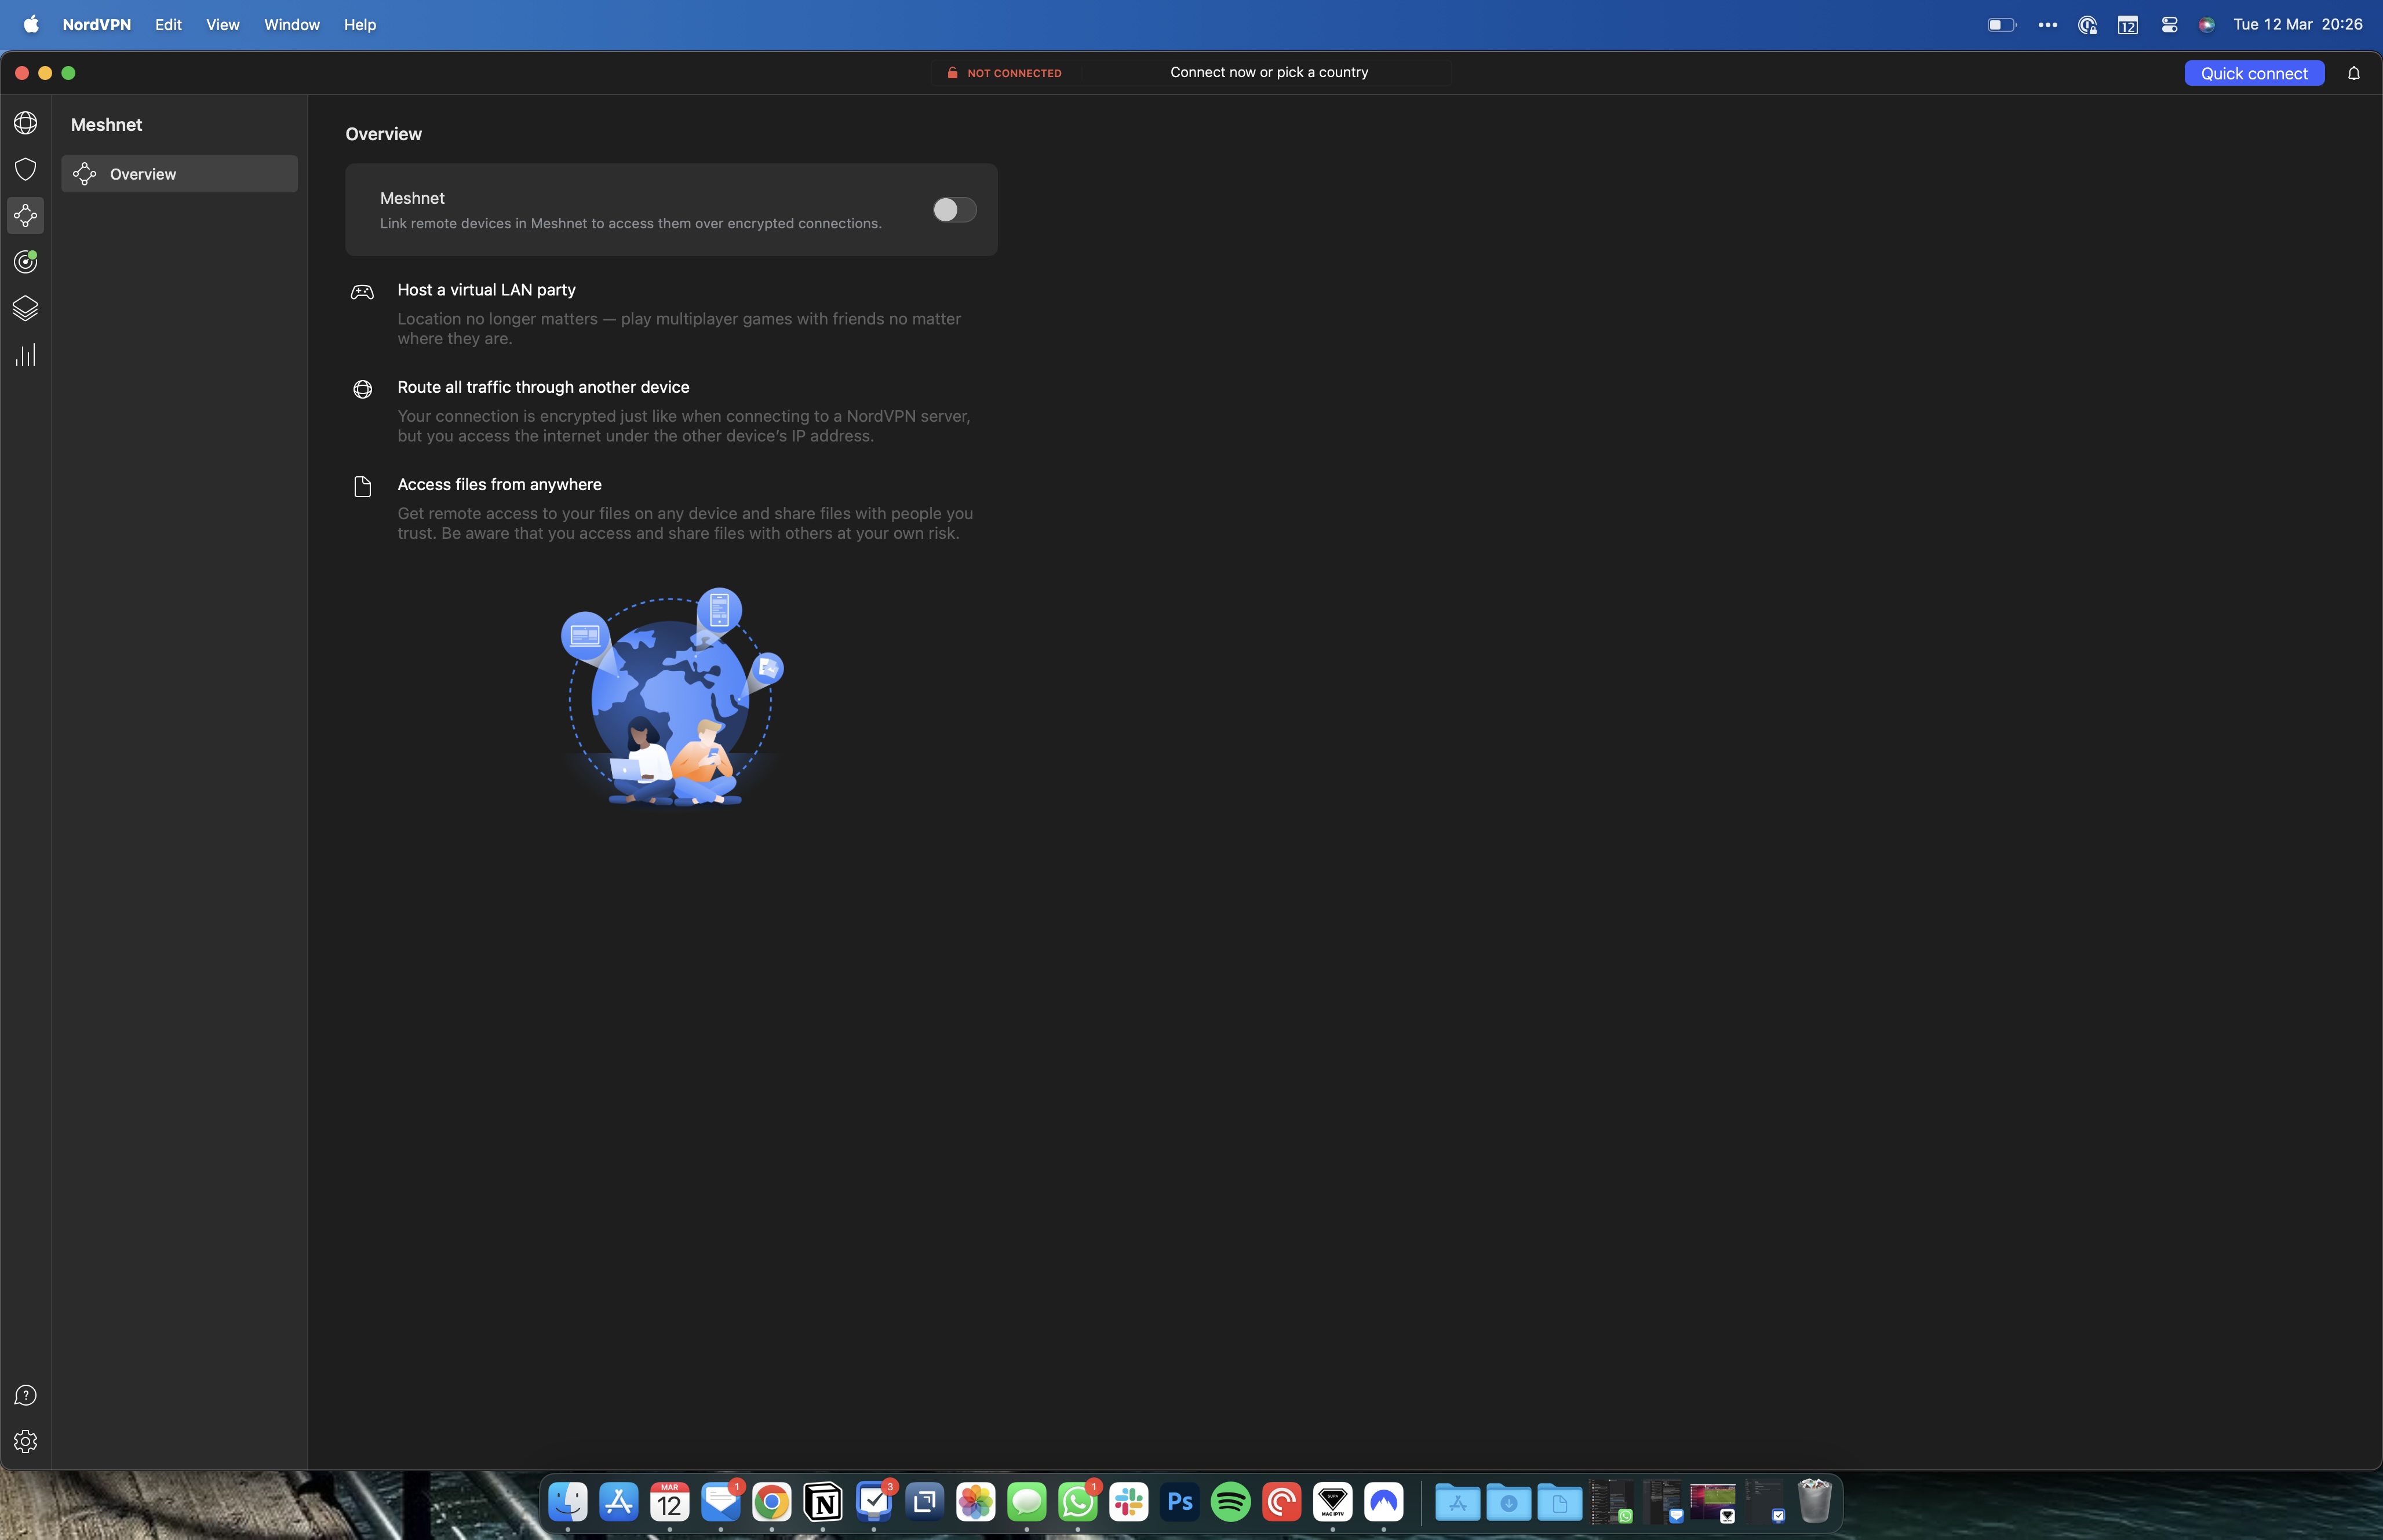Open the help question mark icon
This screenshot has width=2383, height=1540.
click(x=26, y=1395)
